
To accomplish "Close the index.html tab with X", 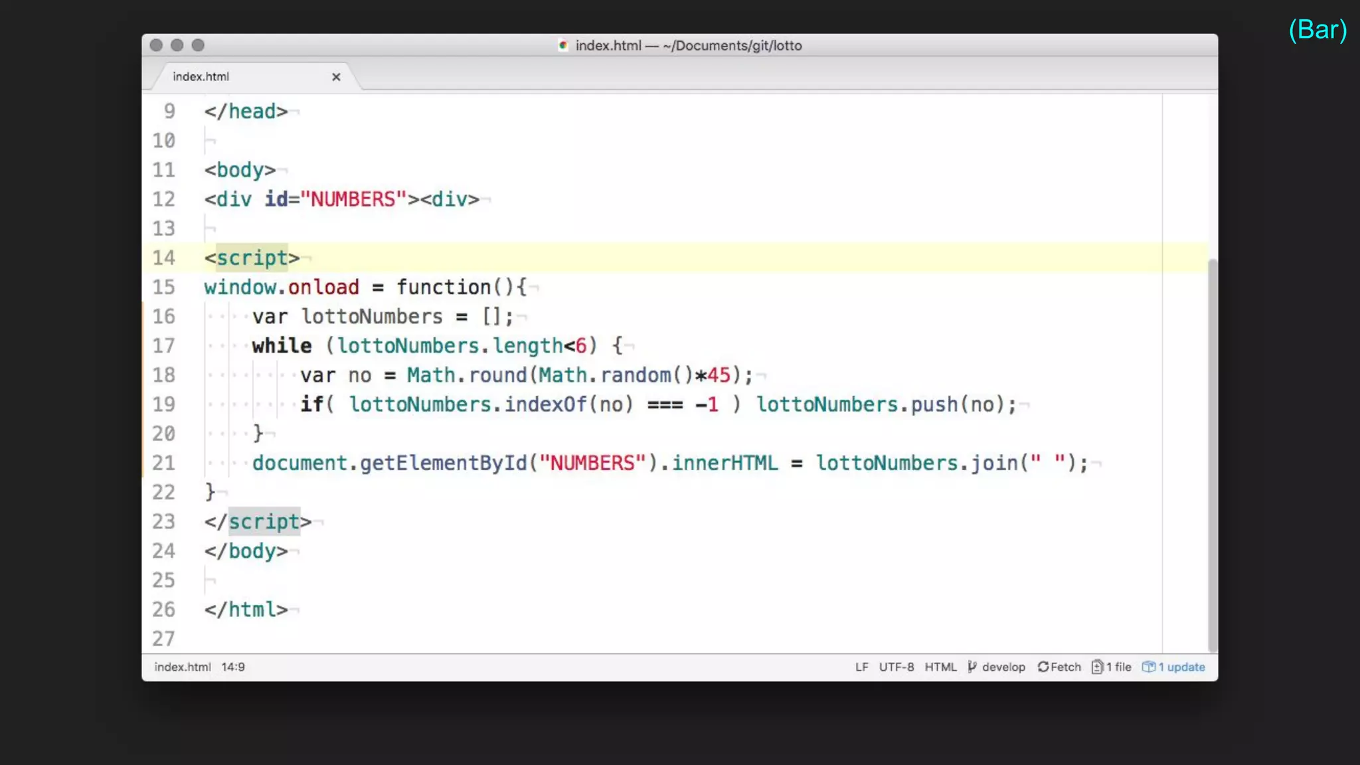I will coord(336,77).
